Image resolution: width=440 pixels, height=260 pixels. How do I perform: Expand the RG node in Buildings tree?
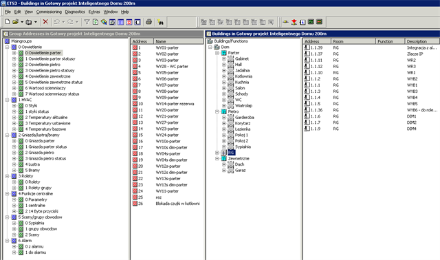tap(217, 153)
